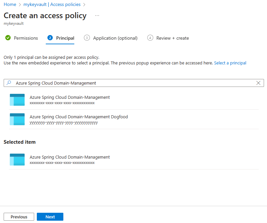This screenshot has width=267, height=223.
Task: Clear the search box with X
Action: [258, 83]
